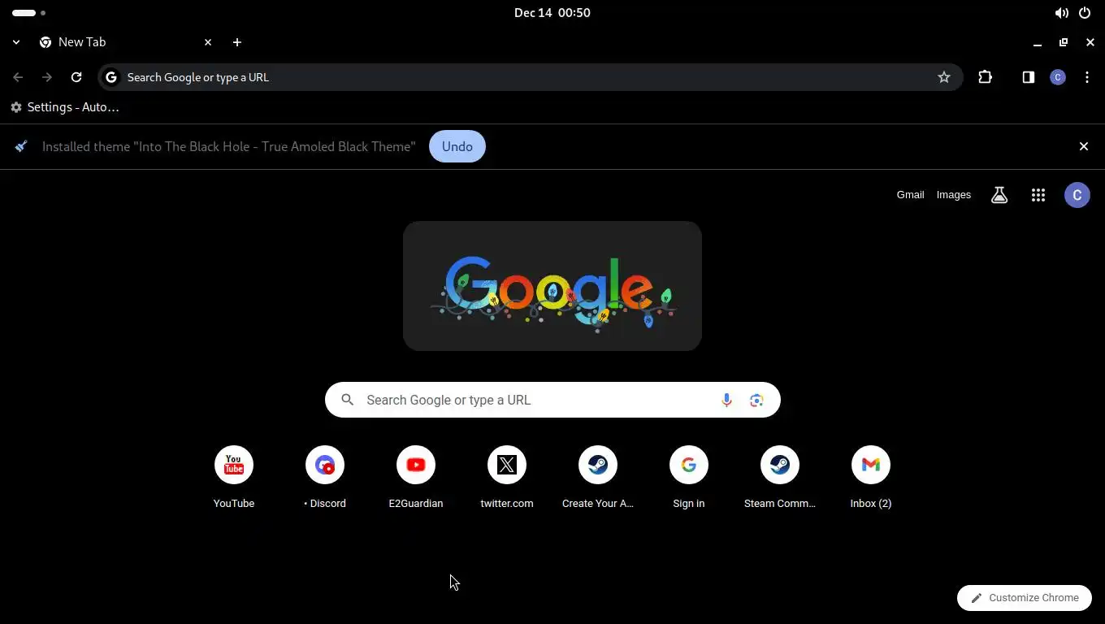Undo the installed theme
1105x624 pixels.
click(x=457, y=146)
